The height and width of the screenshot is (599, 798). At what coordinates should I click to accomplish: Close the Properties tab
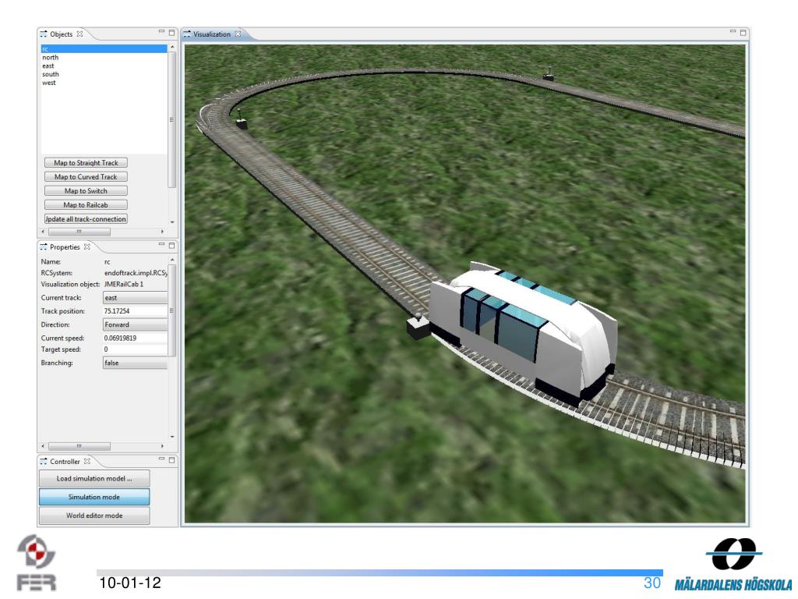[x=87, y=247]
